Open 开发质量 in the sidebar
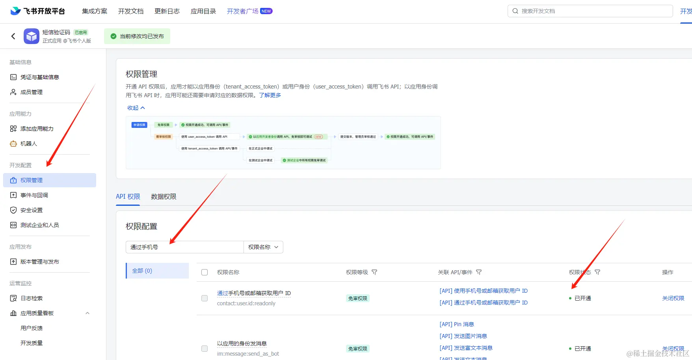Screen dimensions: 692x360 click(x=32, y=343)
